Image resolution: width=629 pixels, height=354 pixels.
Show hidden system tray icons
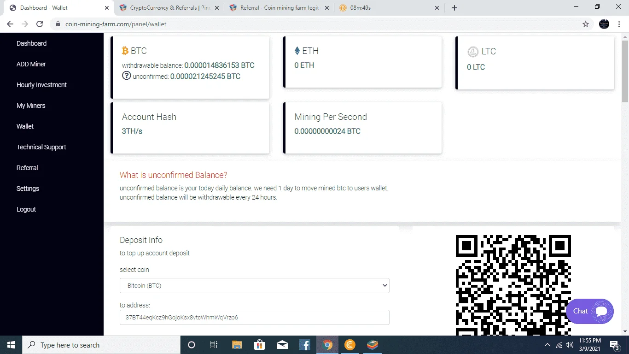547,345
